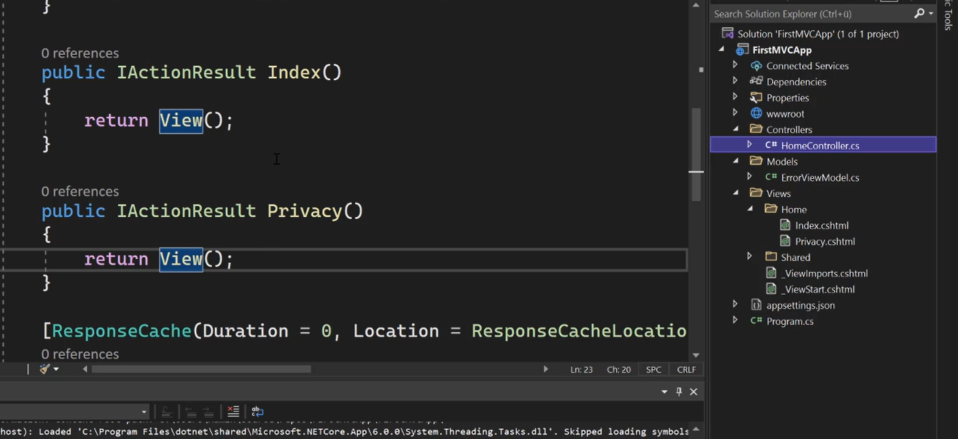Open Index.cshtml in Solution Explorer
Image resolution: width=958 pixels, height=439 pixels.
click(821, 226)
